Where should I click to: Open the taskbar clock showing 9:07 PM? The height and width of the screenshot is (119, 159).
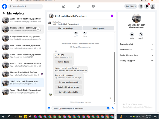tap(148, 116)
